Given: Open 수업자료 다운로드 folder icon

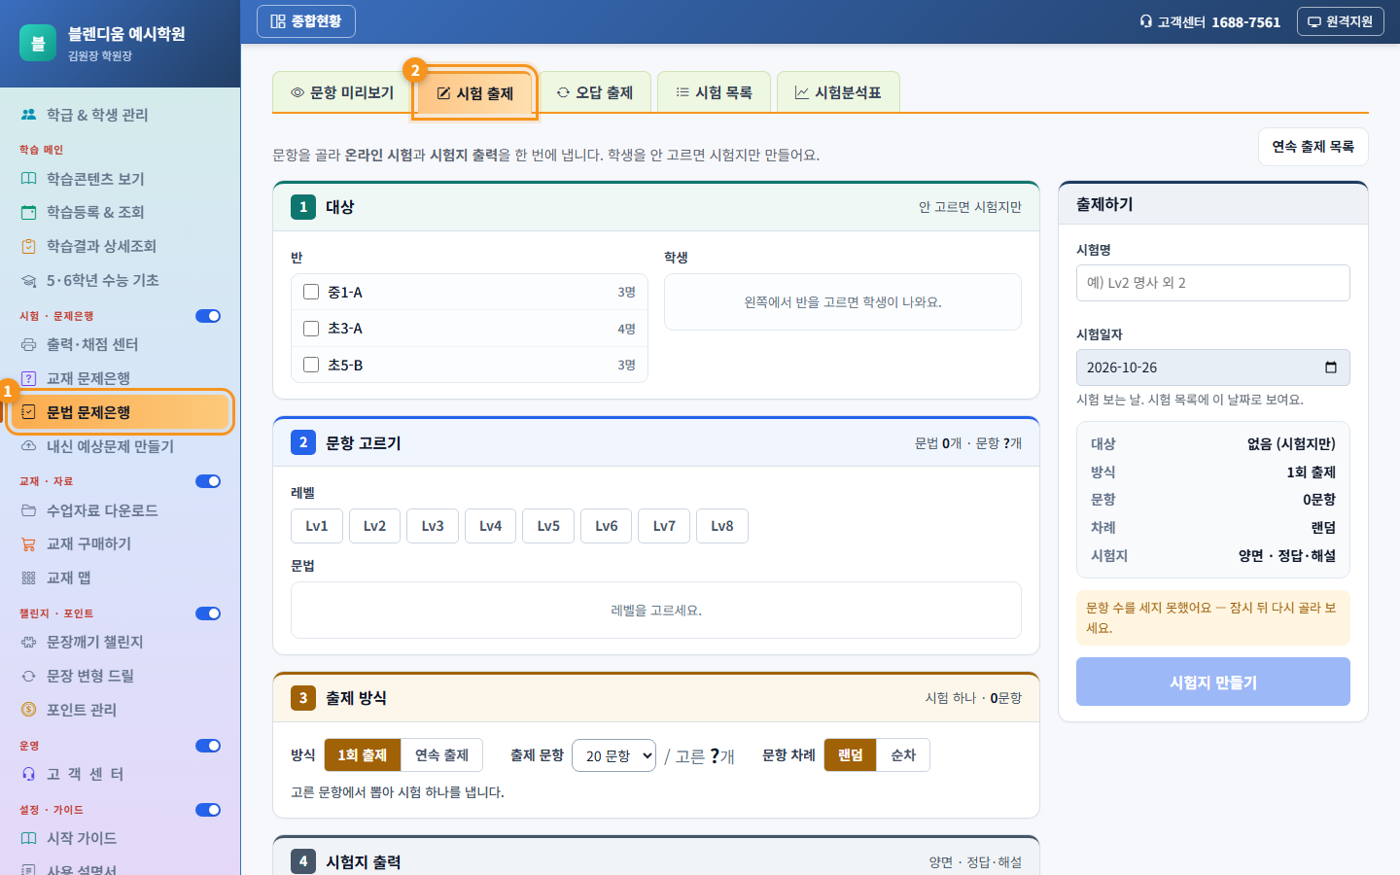Looking at the screenshot, I should [29, 510].
